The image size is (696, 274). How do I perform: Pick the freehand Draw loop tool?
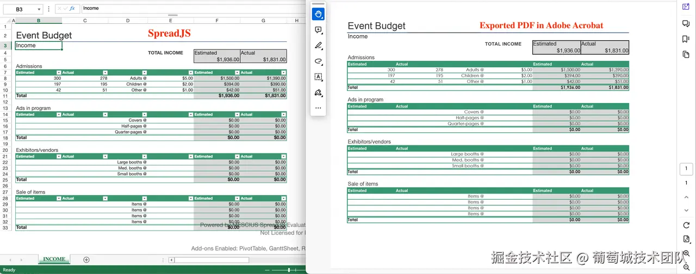coord(319,61)
